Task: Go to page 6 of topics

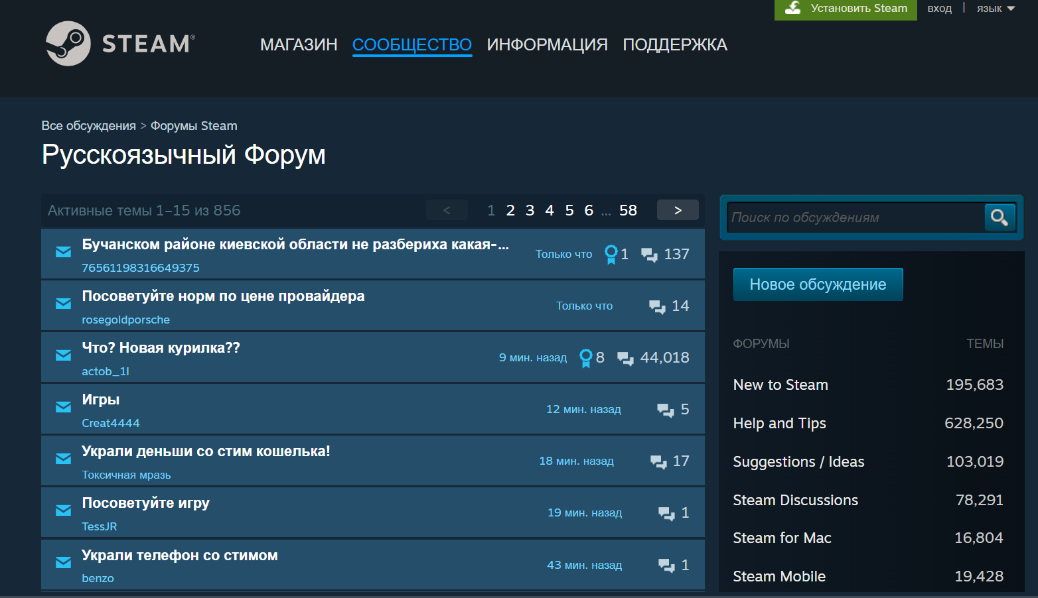Action: (x=589, y=210)
